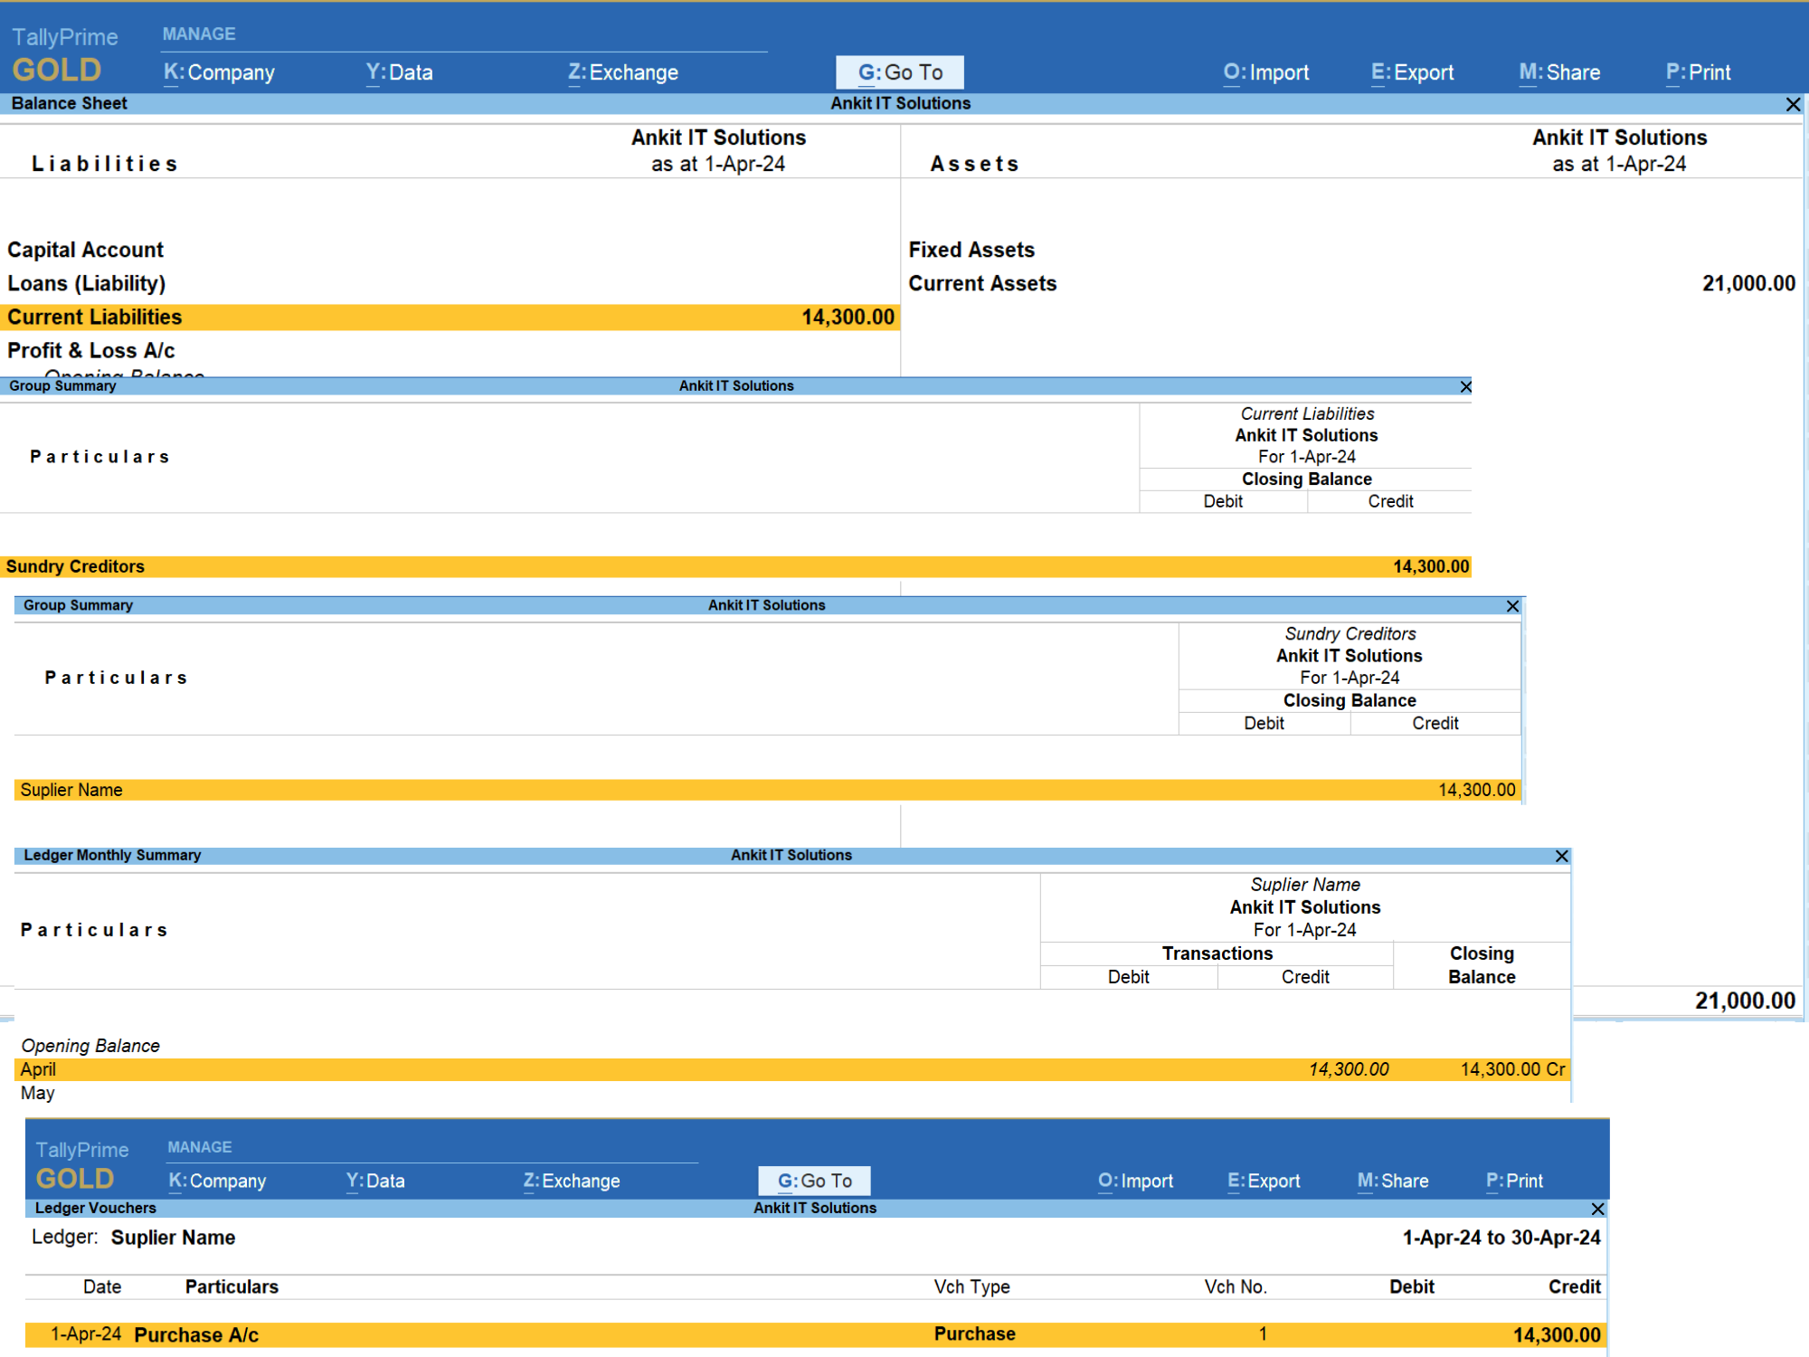Click Liabilities column heading
This screenshot has height=1357, width=1809.
click(105, 164)
